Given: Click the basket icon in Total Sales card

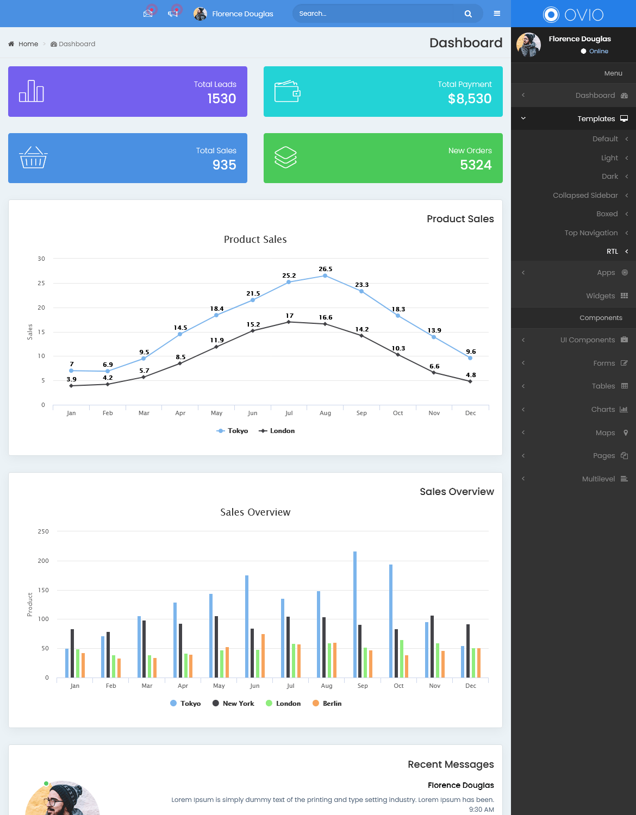Looking at the screenshot, I should click(x=33, y=158).
